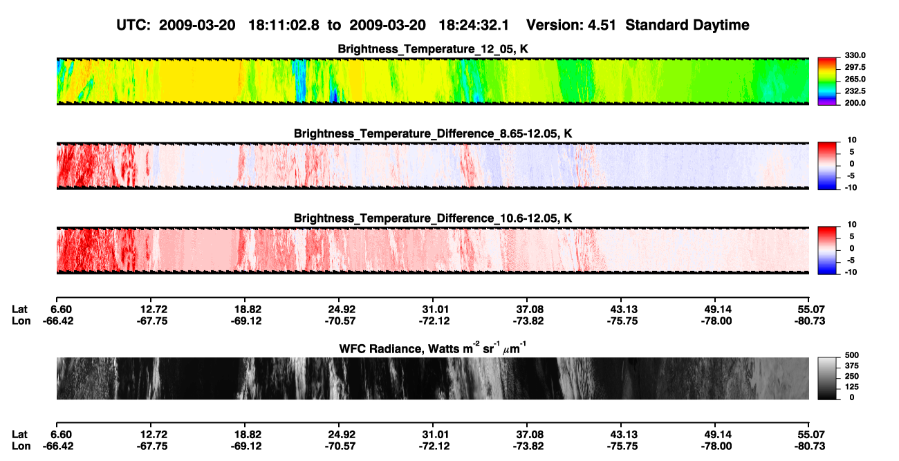899x461 pixels.
Task: Click the bottom axis Lat label
Action: (20, 434)
